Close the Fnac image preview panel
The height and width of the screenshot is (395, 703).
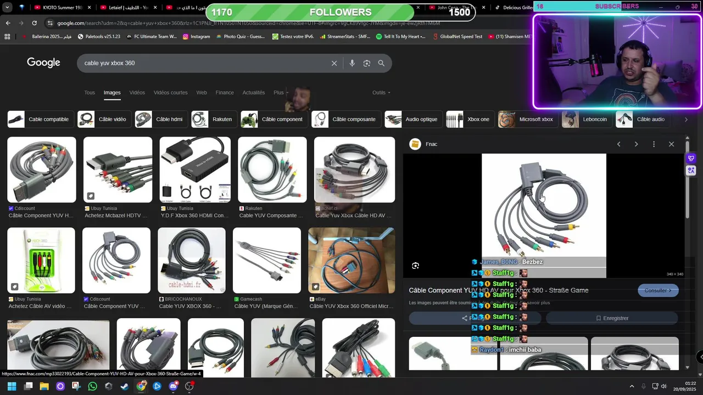click(x=671, y=144)
